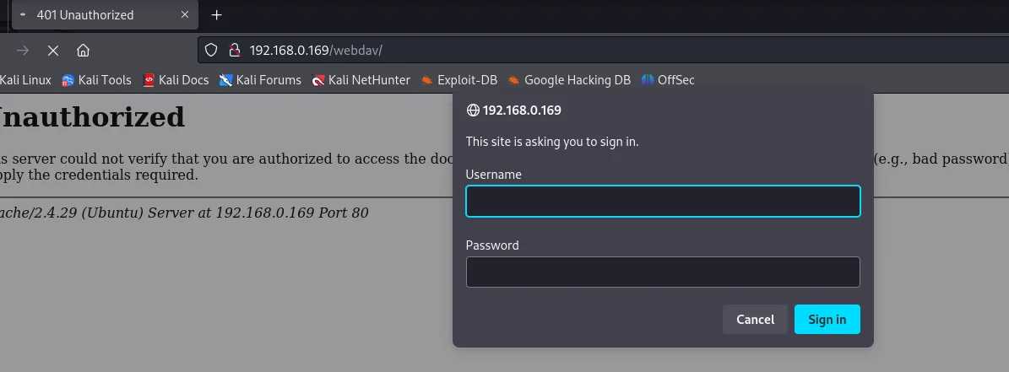Image resolution: width=1009 pixels, height=372 pixels.
Task: Close the 401 Unauthorized tab
Action: [185, 15]
